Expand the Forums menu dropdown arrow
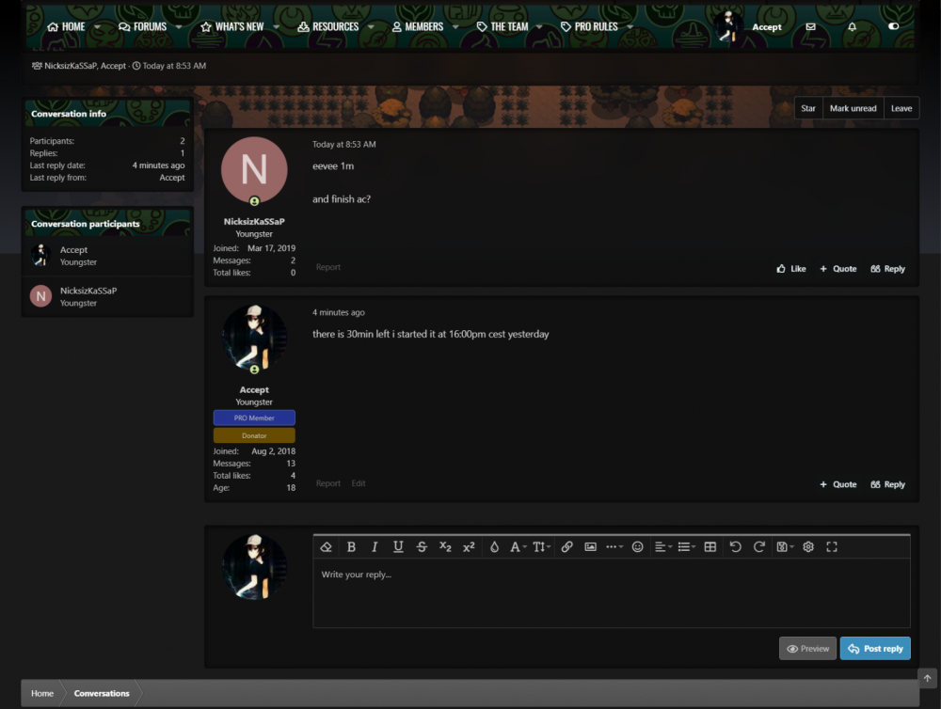941x709 pixels. click(x=179, y=27)
